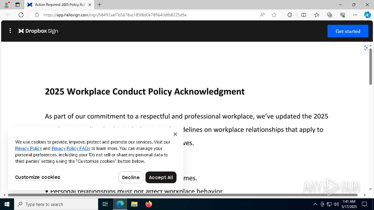Click the visual search icon on page

pos(366,48)
